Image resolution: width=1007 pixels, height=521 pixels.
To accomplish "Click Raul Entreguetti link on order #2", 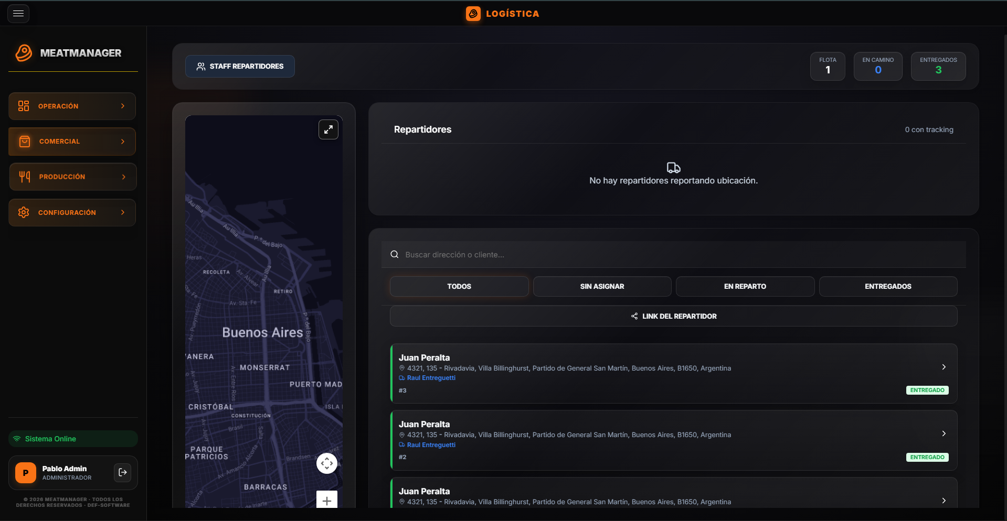I will [431, 445].
